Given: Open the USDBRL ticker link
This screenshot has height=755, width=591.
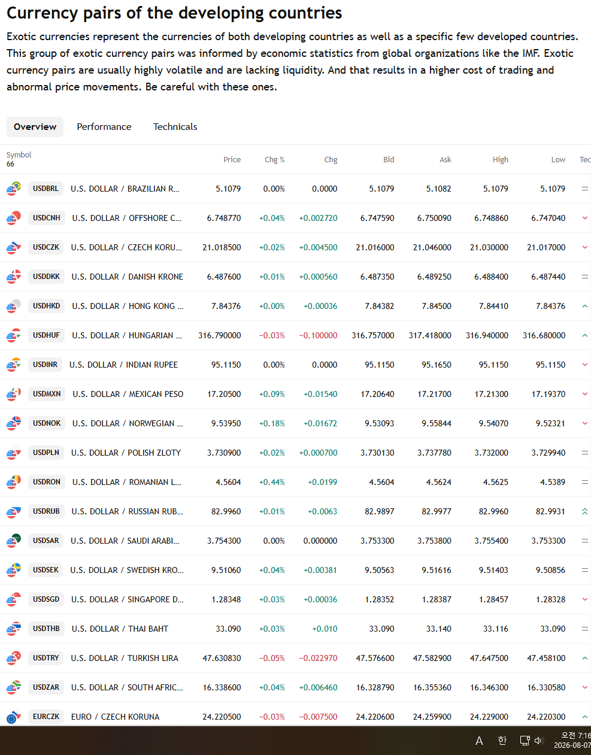Looking at the screenshot, I should [x=46, y=189].
